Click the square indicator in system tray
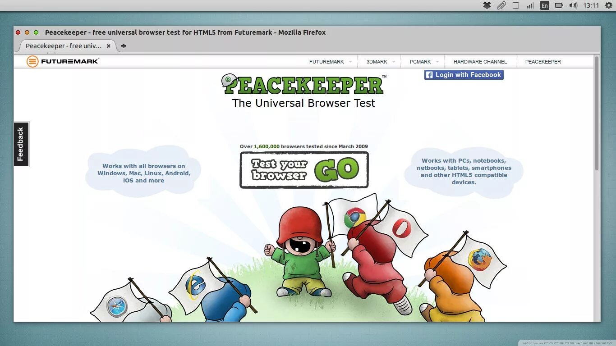The height and width of the screenshot is (346, 616). point(516,5)
